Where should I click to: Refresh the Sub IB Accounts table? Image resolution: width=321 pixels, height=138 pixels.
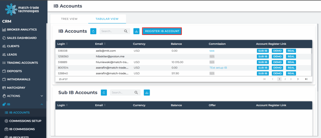104,93
